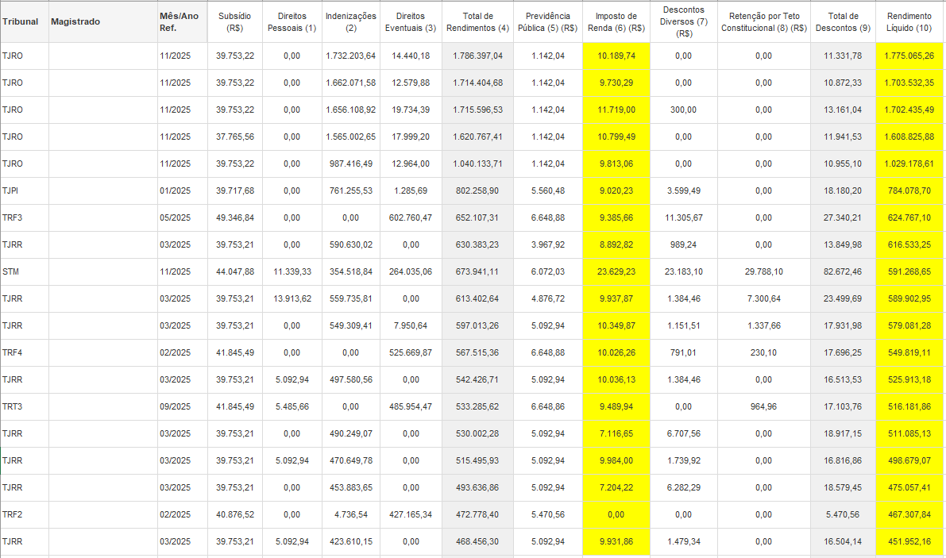Viewport: 946px width, 558px height.
Task: Select total descontos cell 82.672,46
Action: (843, 271)
